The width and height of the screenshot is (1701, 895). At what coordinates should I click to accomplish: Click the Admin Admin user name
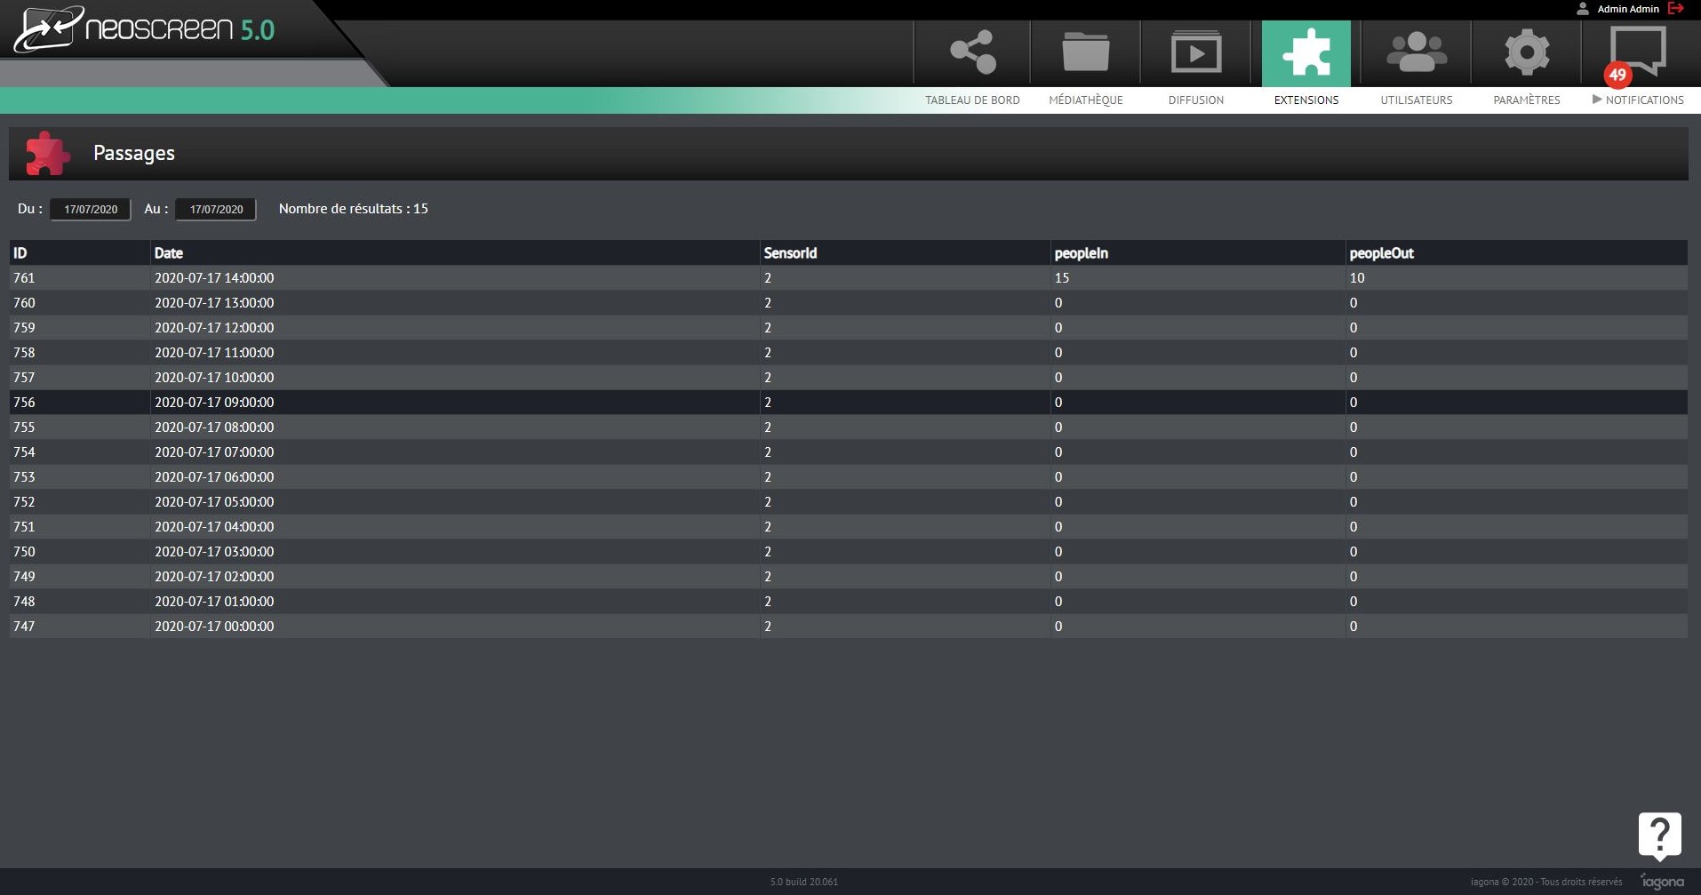(x=1627, y=9)
